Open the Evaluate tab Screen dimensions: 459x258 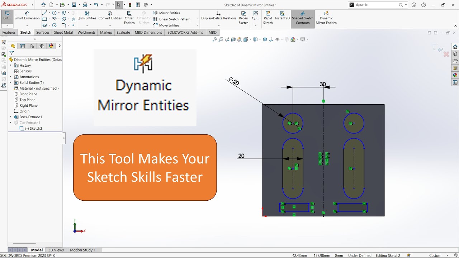pos(123,32)
